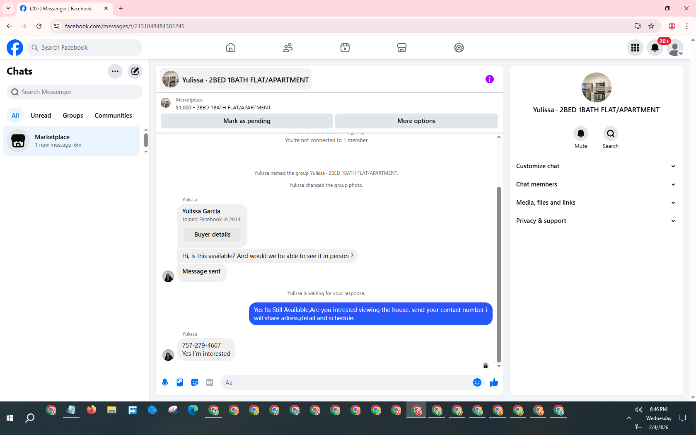Click the volume speaker tray icon
Viewport: 696px width, 435px height.
pos(639,410)
